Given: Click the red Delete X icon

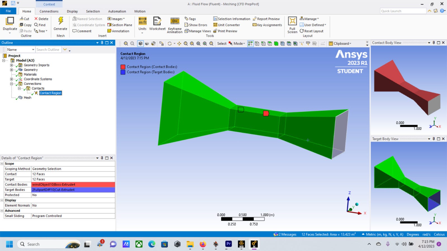Looking at the screenshot, I should [36, 19].
